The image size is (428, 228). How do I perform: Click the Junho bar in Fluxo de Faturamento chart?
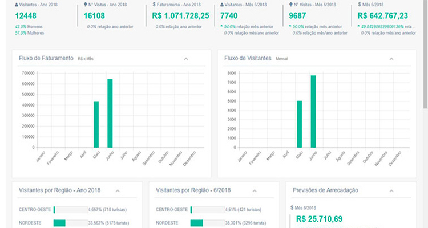pos(110,113)
